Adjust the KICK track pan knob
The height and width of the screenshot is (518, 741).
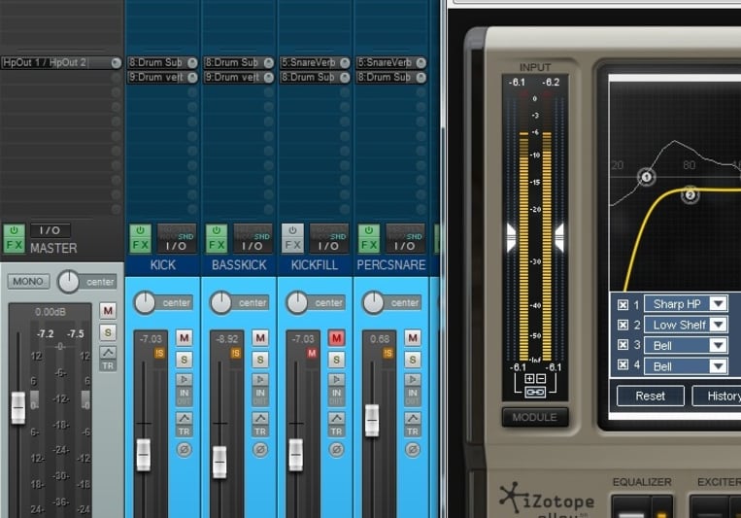145,303
